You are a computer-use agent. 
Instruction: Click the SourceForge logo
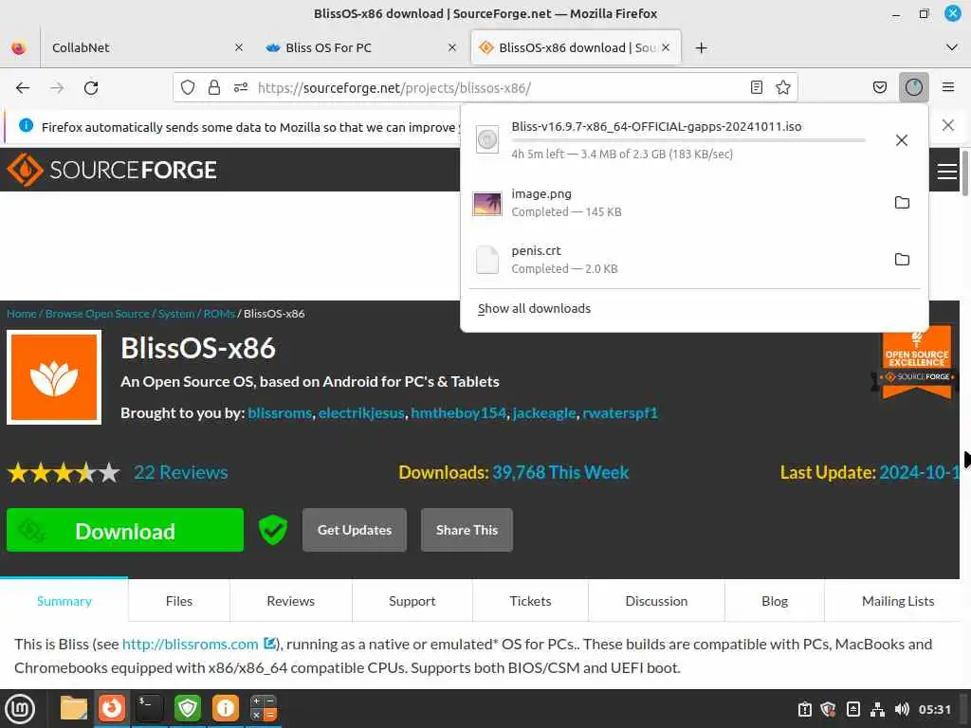tap(112, 170)
